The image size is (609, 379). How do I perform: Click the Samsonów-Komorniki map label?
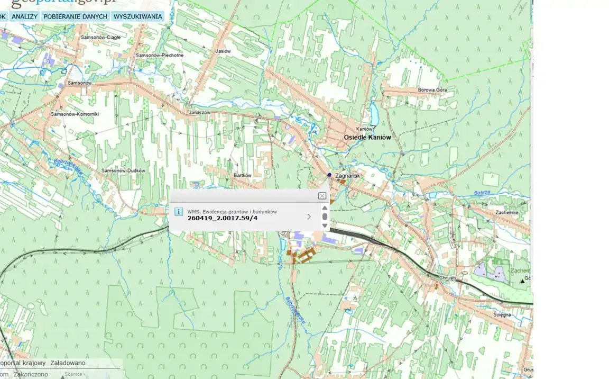coord(75,114)
